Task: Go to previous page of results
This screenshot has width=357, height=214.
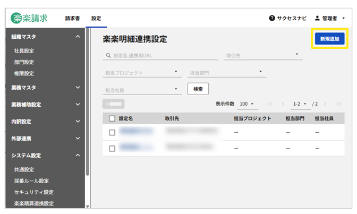Action: pyautogui.click(x=283, y=104)
